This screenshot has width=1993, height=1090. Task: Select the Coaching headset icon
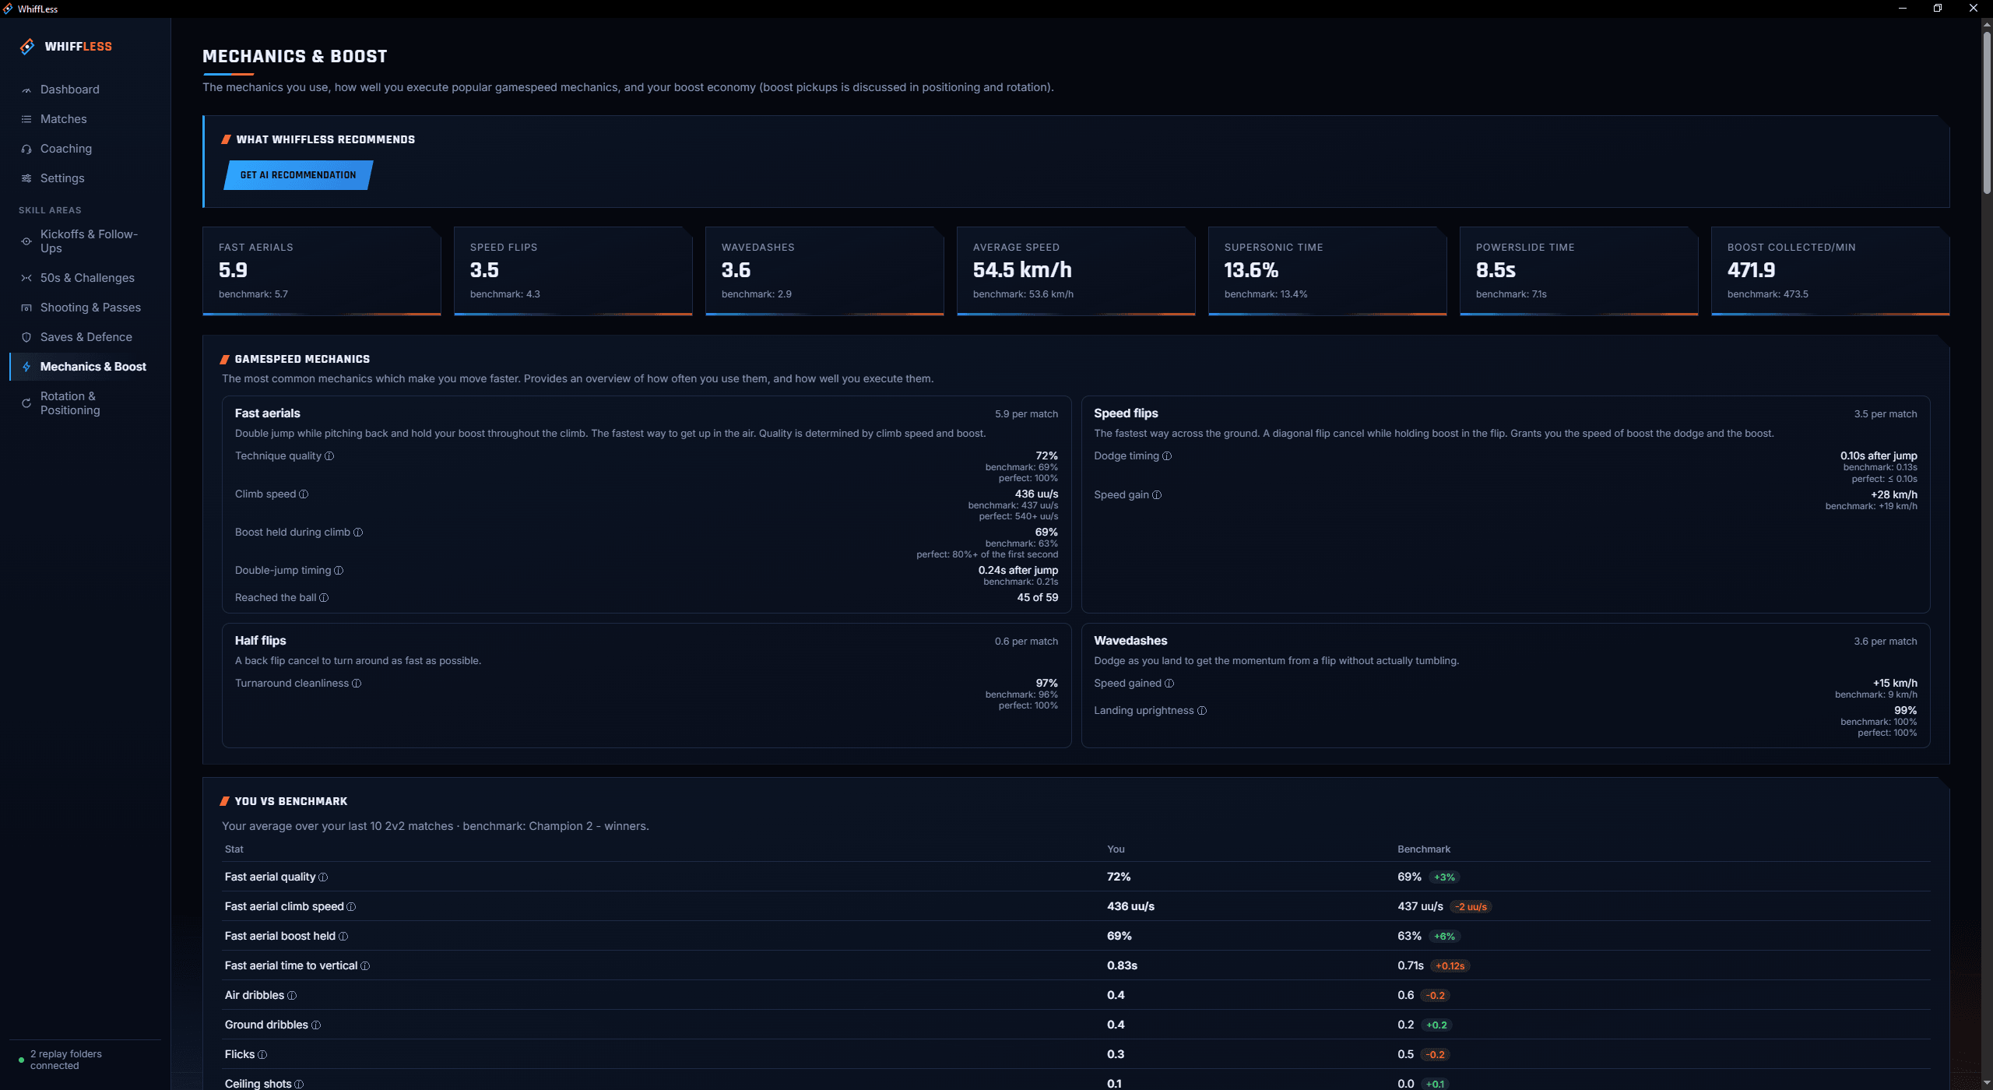(x=26, y=149)
